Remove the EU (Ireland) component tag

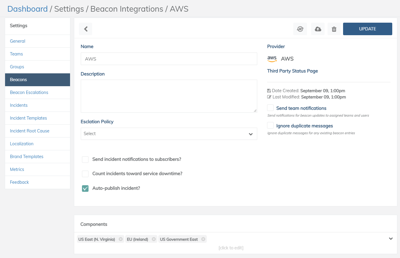154,239
